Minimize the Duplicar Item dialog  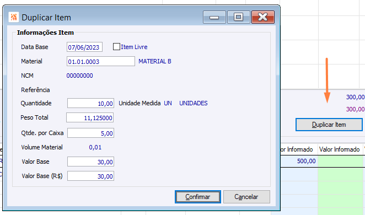tap(214, 17)
